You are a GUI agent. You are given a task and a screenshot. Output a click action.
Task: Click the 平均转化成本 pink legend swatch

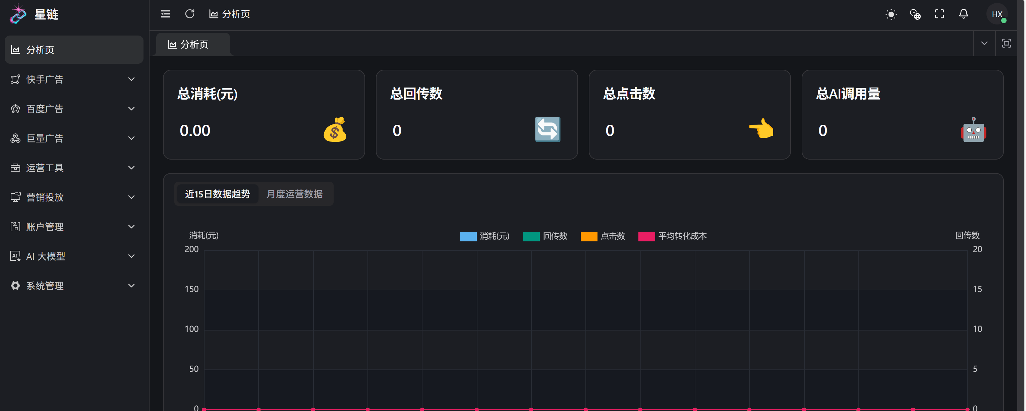coord(646,236)
